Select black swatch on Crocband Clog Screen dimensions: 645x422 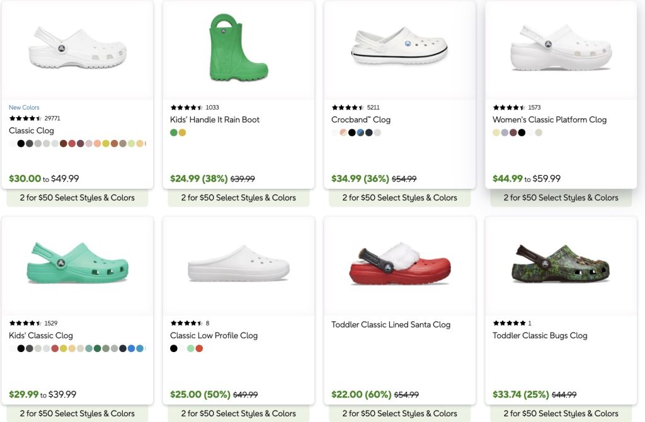click(352, 133)
